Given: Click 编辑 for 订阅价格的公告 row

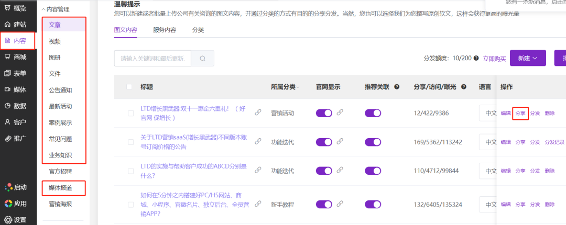Looking at the screenshot, I should coord(506,142).
